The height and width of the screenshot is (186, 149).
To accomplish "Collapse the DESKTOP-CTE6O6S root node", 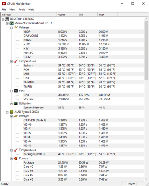I will (3, 19).
